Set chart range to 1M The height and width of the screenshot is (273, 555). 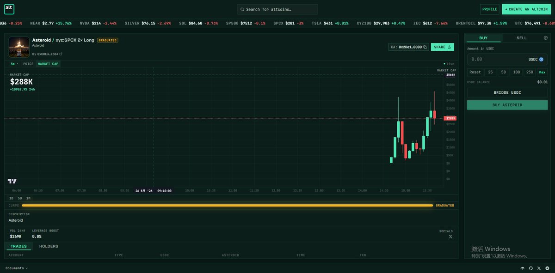click(x=28, y=198)
